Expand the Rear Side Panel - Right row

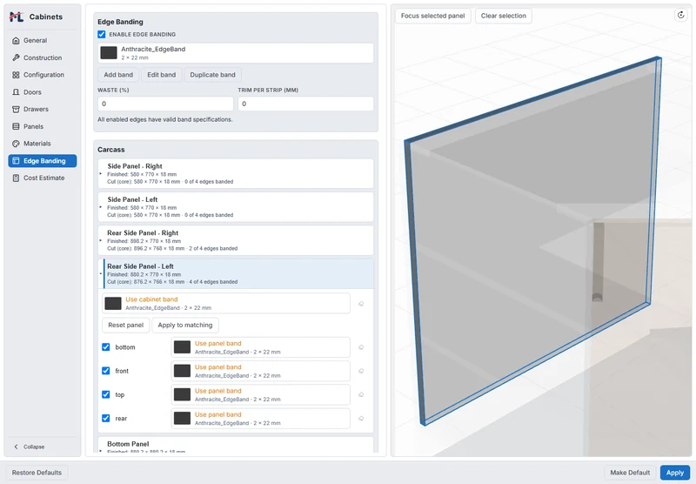pos(236,240)
